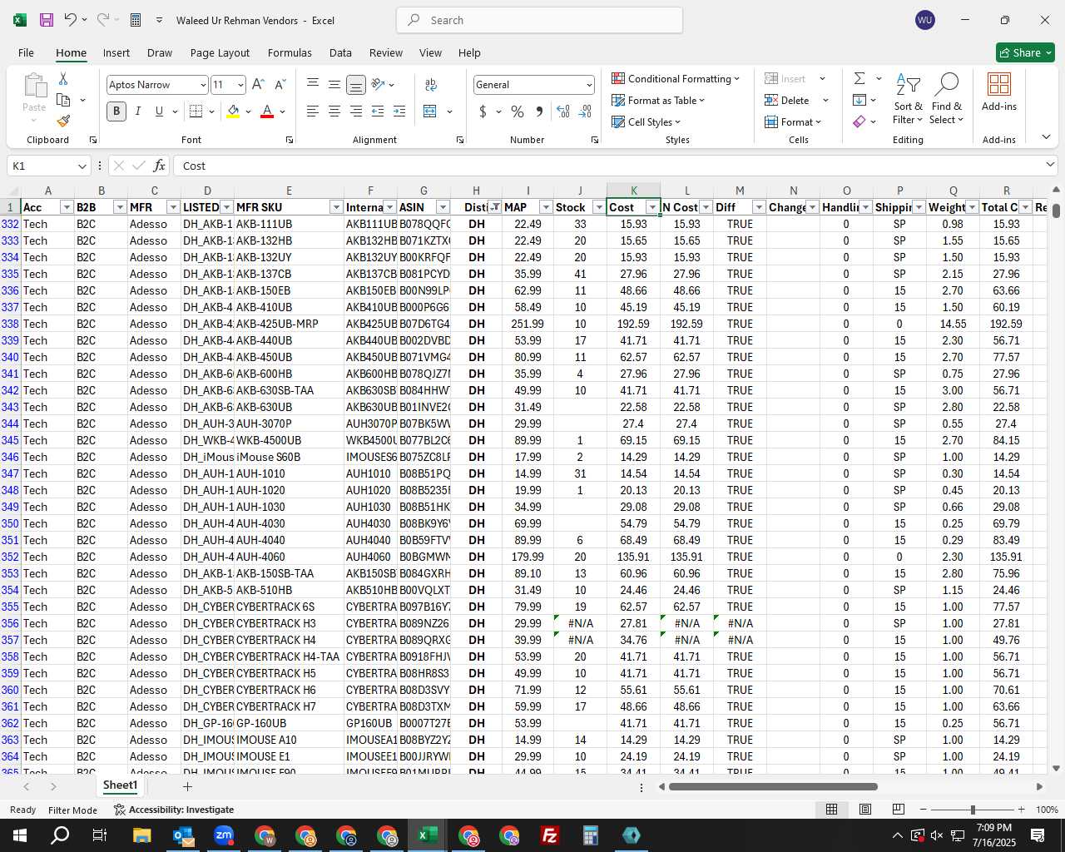The width and height of the screenshot is (1065, 852).
Task: Click the Undo arrow icon
Action: pos(71,20)
